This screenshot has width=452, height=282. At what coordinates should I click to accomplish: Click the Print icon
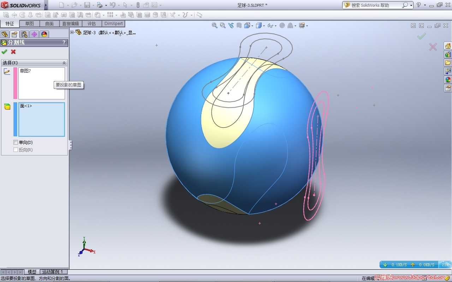tap(100, 5)
